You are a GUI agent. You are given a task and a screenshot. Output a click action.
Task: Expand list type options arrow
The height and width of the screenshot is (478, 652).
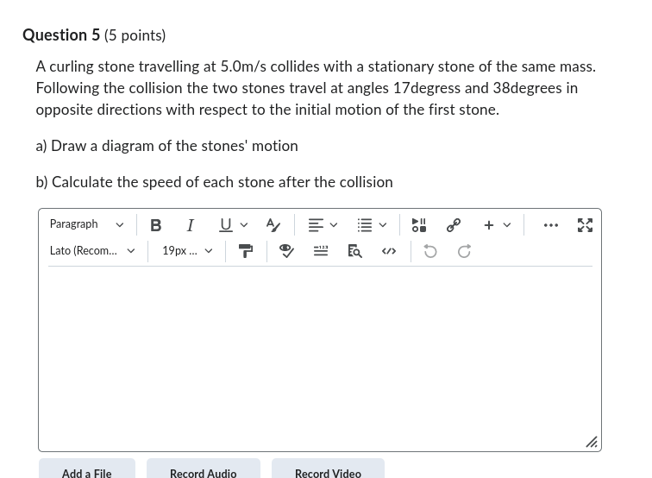383,225
